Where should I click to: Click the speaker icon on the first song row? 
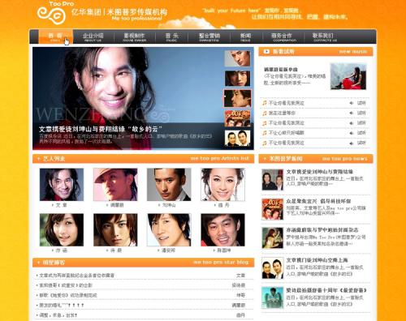click(x=352, y=103)
